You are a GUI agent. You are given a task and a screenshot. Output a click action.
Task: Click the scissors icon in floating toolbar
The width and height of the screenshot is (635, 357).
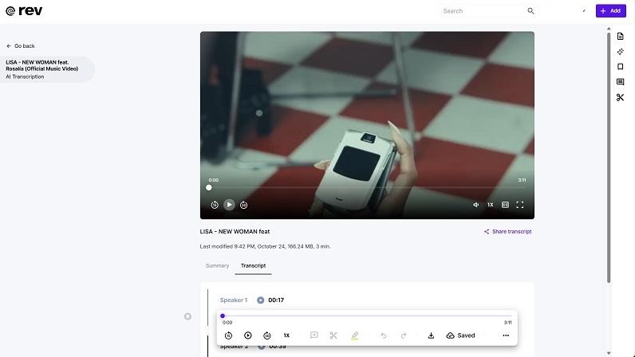(333, 335)
